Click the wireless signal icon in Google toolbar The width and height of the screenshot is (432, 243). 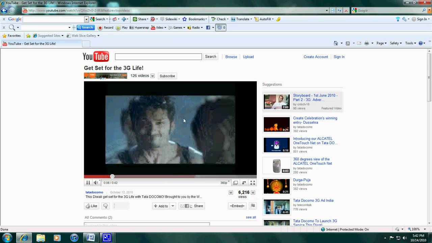coord(398,19)
